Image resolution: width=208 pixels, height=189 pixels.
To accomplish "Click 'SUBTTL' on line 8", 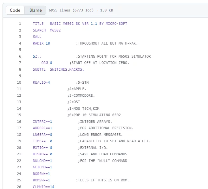I will click(x=39, y=69).
